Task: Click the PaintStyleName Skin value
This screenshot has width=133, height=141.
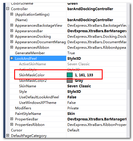Action: coord(71,113)
